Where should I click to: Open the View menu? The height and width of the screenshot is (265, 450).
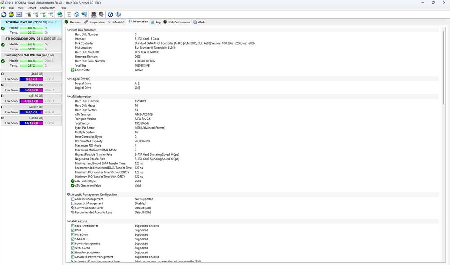[x=21, y=8]
